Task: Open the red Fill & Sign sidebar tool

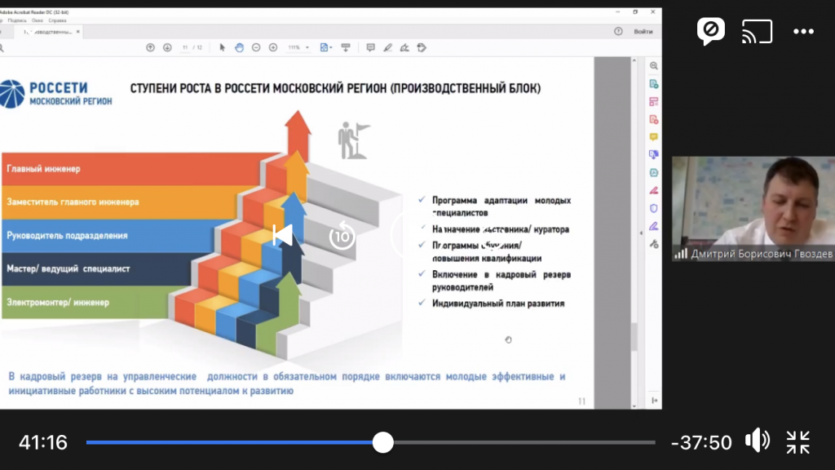Action: [x=653, y=190]
